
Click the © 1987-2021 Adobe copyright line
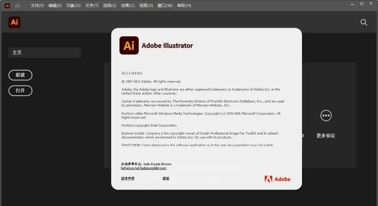pyautogui.click(x=151, y=82)
